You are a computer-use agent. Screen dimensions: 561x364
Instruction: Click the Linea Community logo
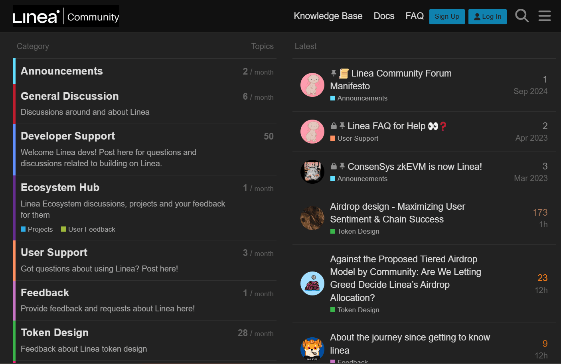tap(66, 16)
